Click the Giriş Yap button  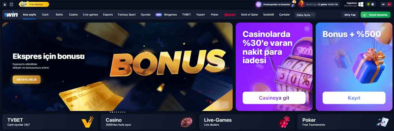tap(350, 15)
